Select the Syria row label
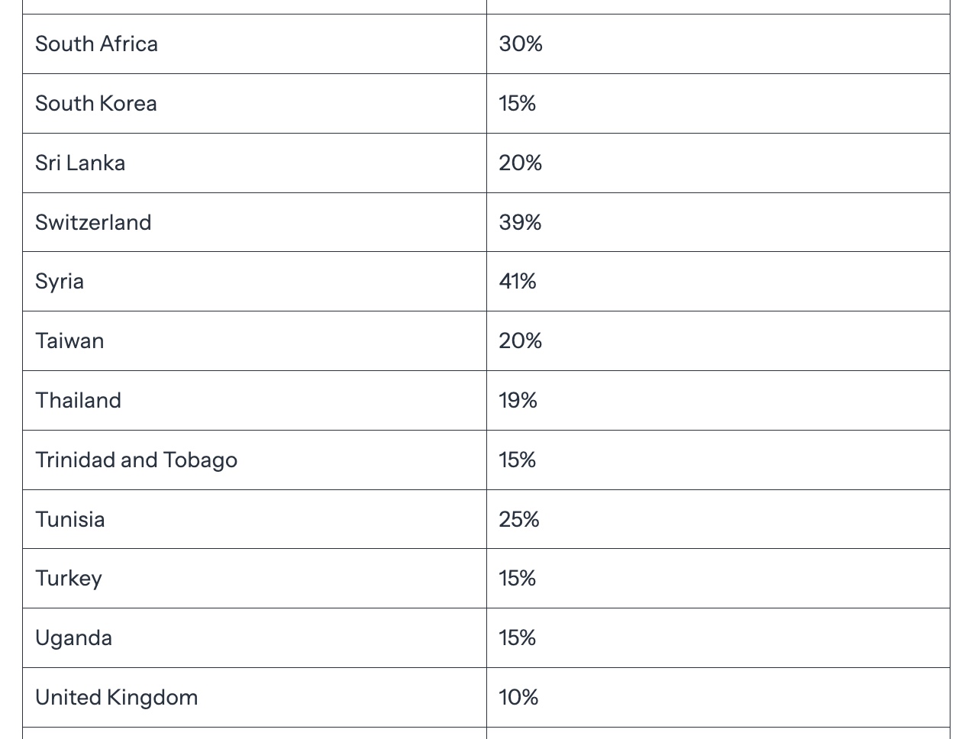This screenshot has height=739, width=965. tap(60, 282)
